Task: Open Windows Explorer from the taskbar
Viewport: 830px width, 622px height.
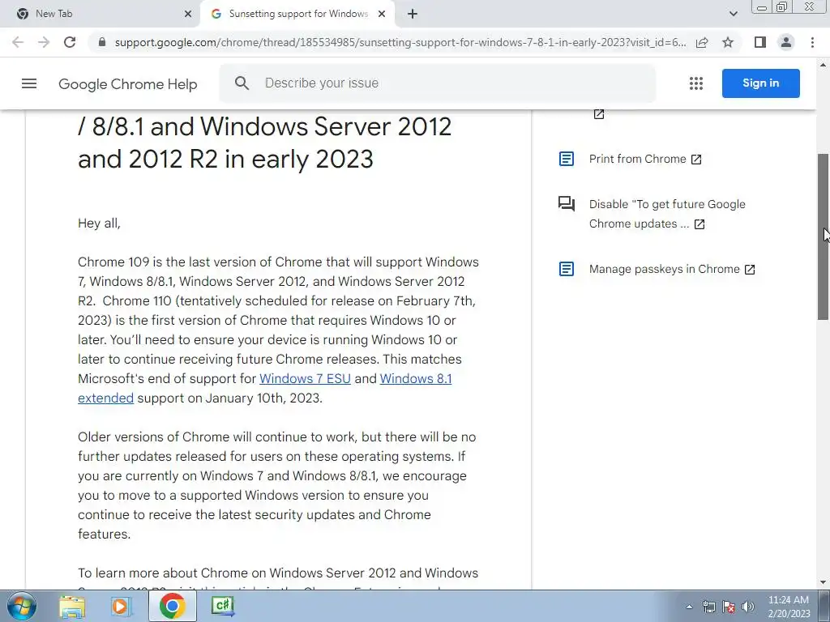Action: point(72,606)
